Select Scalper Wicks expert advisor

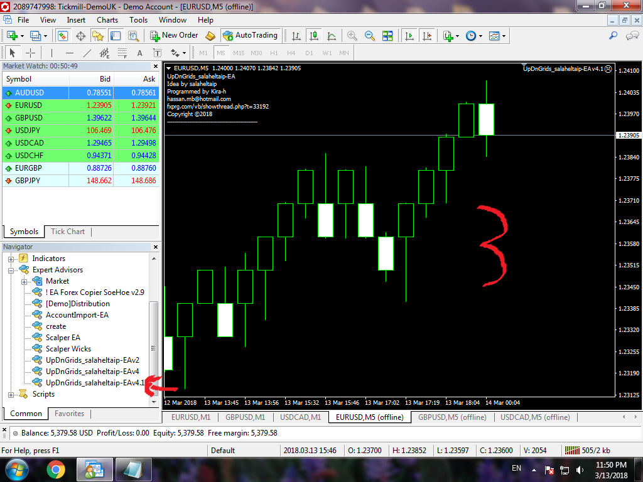(x=68, y=349)
